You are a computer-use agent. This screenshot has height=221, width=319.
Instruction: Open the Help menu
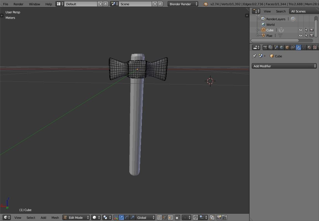[48, 4]
